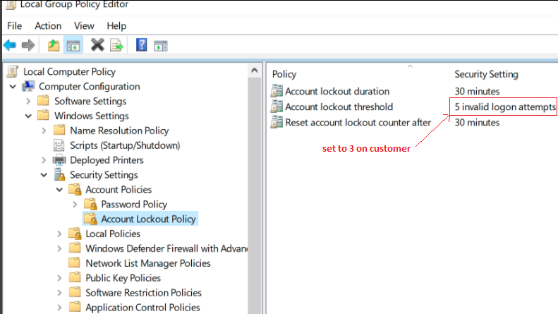Select Reset account lockout counter after text
The image size is (558, 314).
(358, 123)
